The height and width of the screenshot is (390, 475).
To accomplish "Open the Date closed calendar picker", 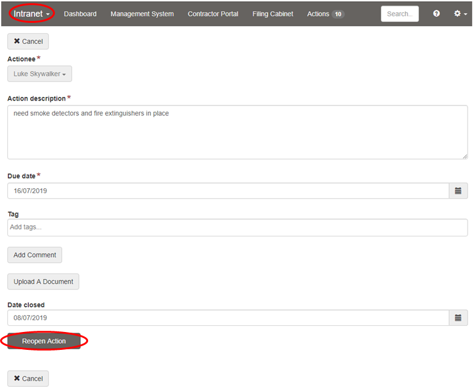I will point(458,318).
